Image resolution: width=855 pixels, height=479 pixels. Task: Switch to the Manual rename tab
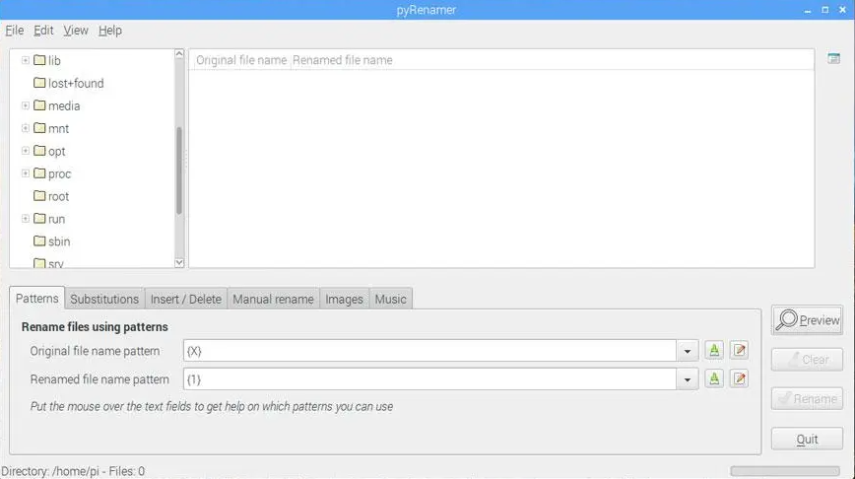273,299
